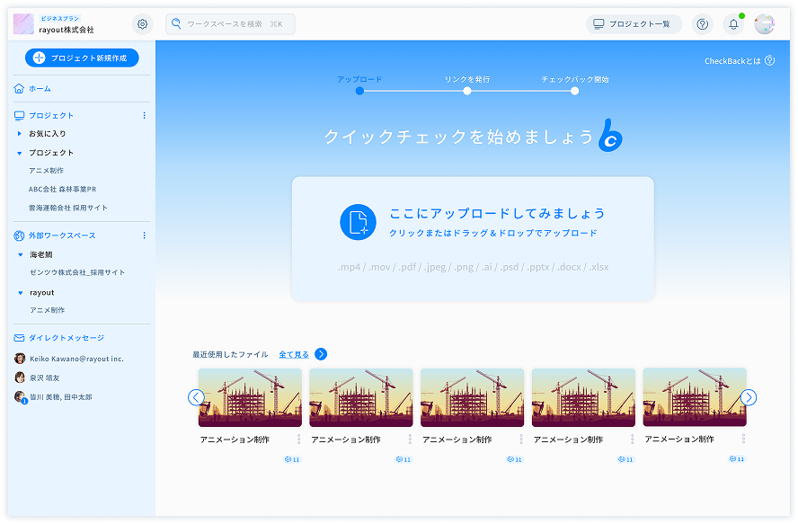Open options menu of second アニメーション制作 card
This screenshot has width=798, height=524.
click(410, 439)
